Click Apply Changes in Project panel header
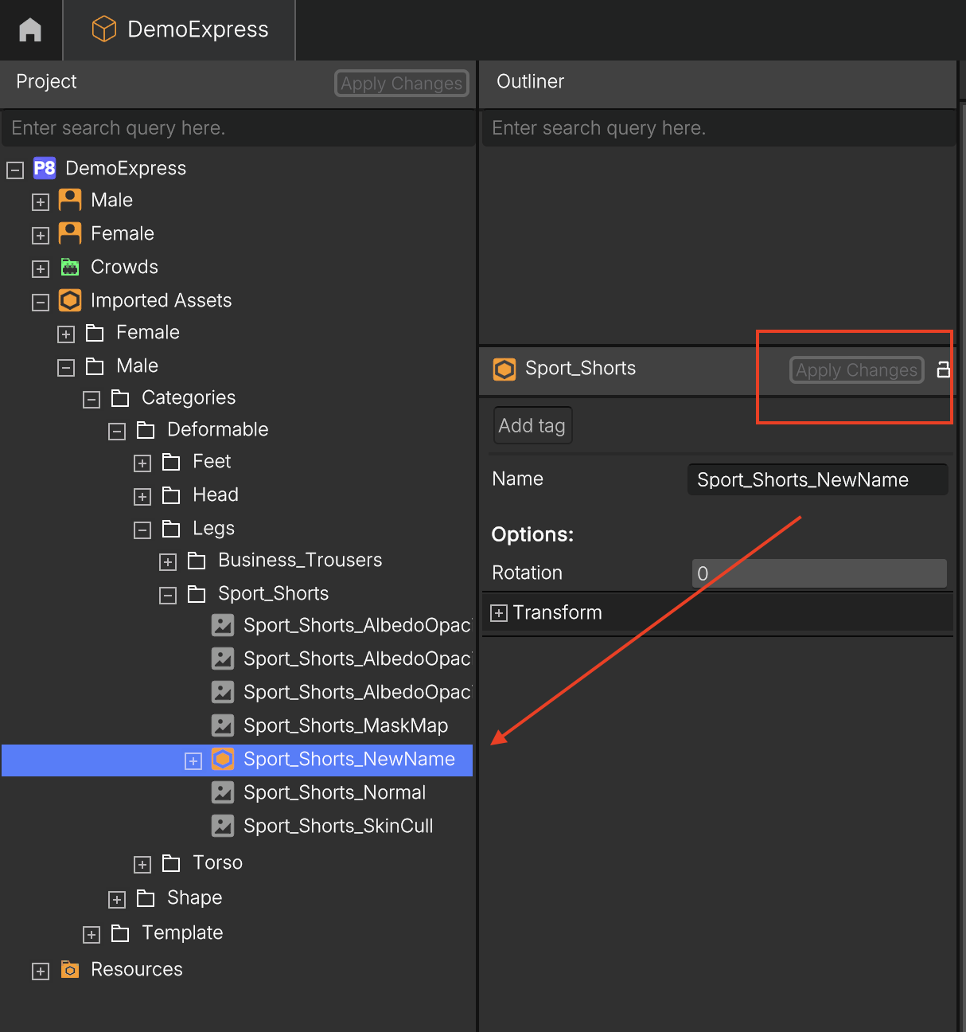The image size is (966, 1032). point(402,83)
